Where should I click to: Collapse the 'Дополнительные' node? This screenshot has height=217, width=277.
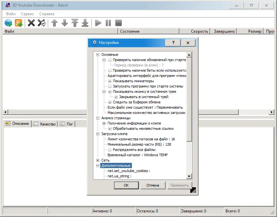pyautogui.click(x=98, y=166)
